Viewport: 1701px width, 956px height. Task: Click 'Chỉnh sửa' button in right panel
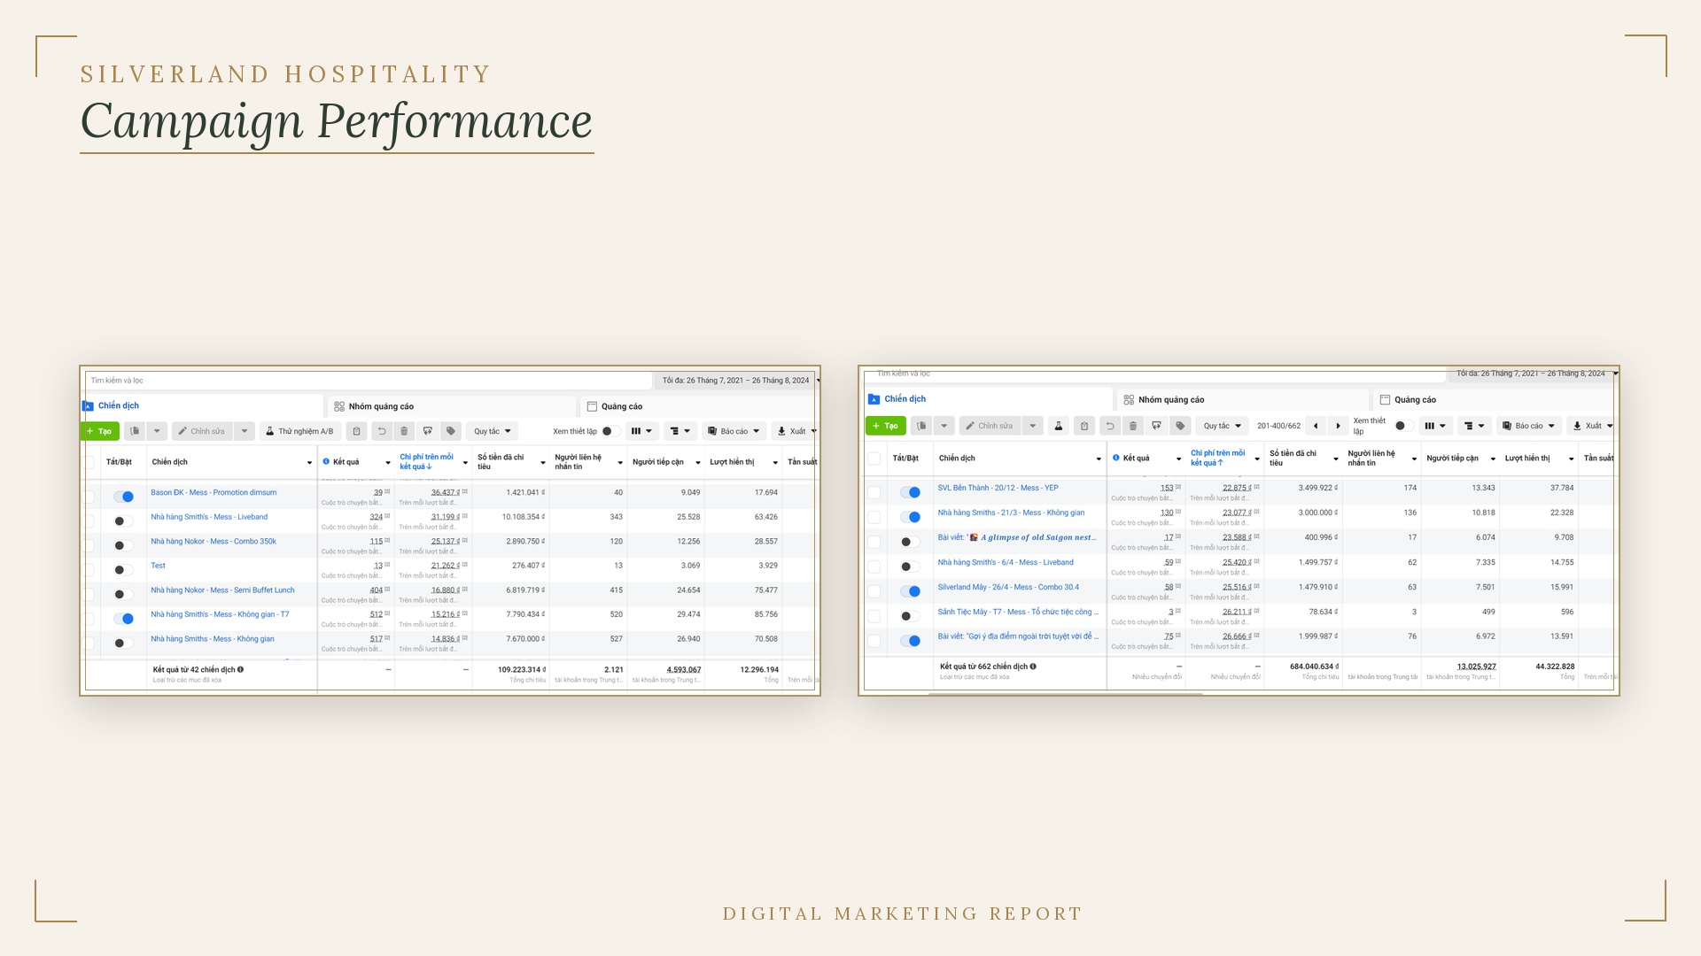pyautogui.click(x=990, y=426)
